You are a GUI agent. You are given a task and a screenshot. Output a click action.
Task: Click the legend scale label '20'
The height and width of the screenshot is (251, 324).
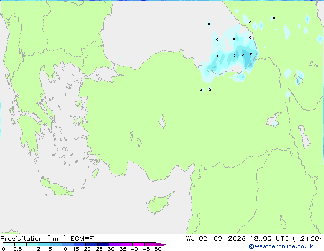87,249
